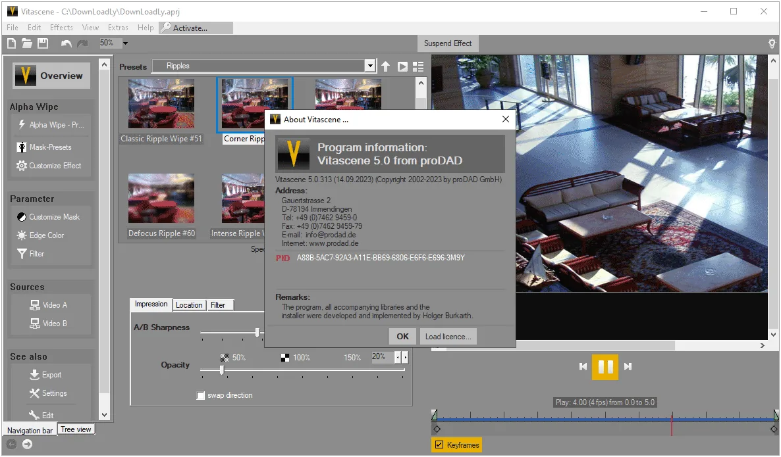Click the Load licence... button

coord(448,336)
